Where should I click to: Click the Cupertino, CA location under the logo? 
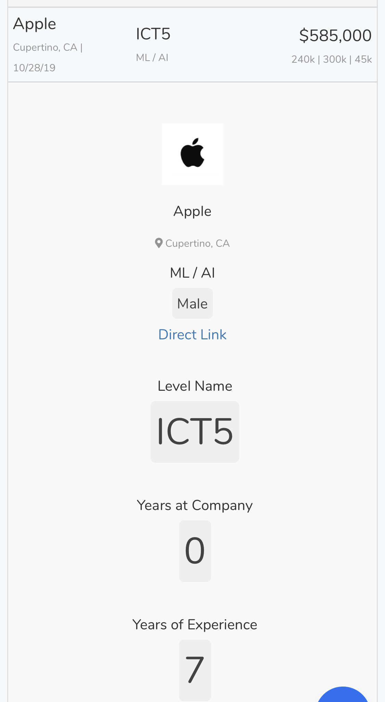click(x=197, y=243)
